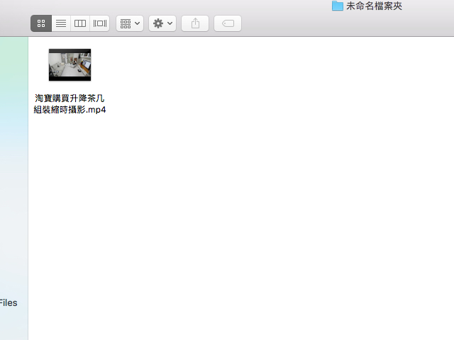Click the Edit Tags button
Image resolution: width=454 pixels, height=340 pixels.
pos(228,23)
